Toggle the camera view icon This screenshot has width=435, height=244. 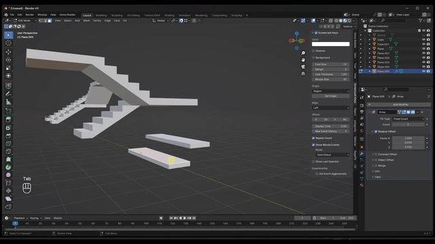tap(303, 66)
